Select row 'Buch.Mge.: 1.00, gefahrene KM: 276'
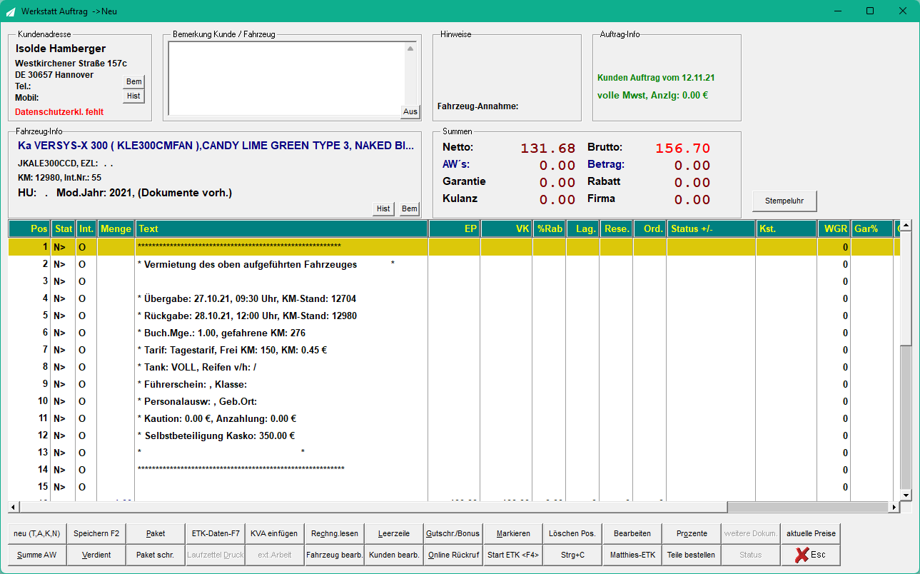 point(454,333)
